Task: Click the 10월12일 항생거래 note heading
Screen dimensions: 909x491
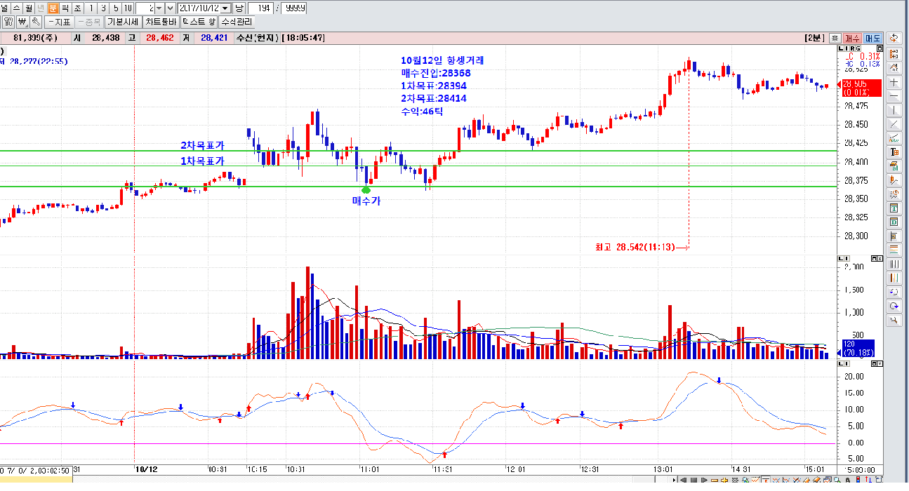Action: click(442, 60)
